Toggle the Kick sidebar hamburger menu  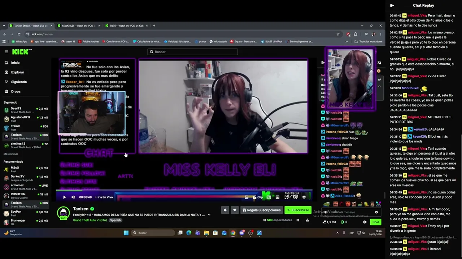coord(6,52)
